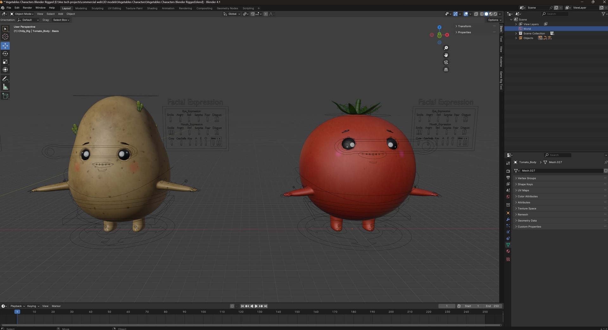Screen dimensions: 608x330
Task: Open the Modifiers properties tab
Action: [x=508, y=219]
